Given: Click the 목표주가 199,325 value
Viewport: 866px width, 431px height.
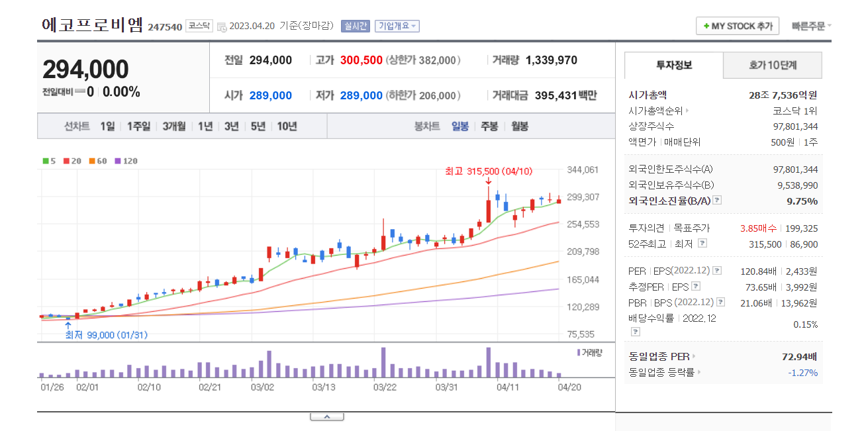Looking at the screenshot, I should (801, 228).
